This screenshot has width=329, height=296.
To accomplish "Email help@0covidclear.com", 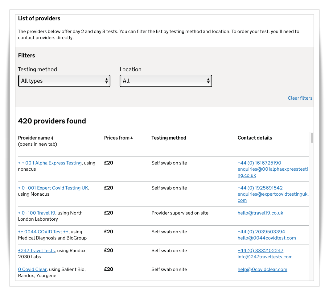I will point(262,269).
